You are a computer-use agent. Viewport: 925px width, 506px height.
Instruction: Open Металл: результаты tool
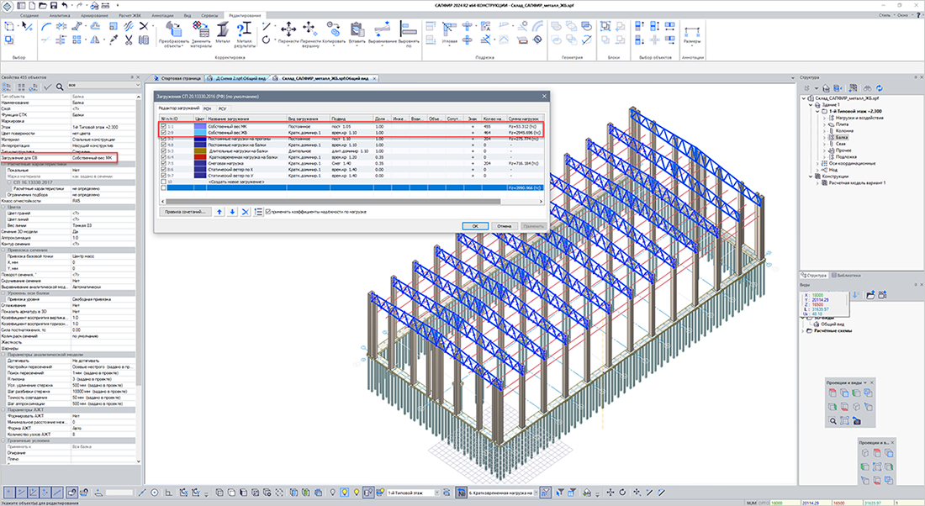[x=244, y=34]
